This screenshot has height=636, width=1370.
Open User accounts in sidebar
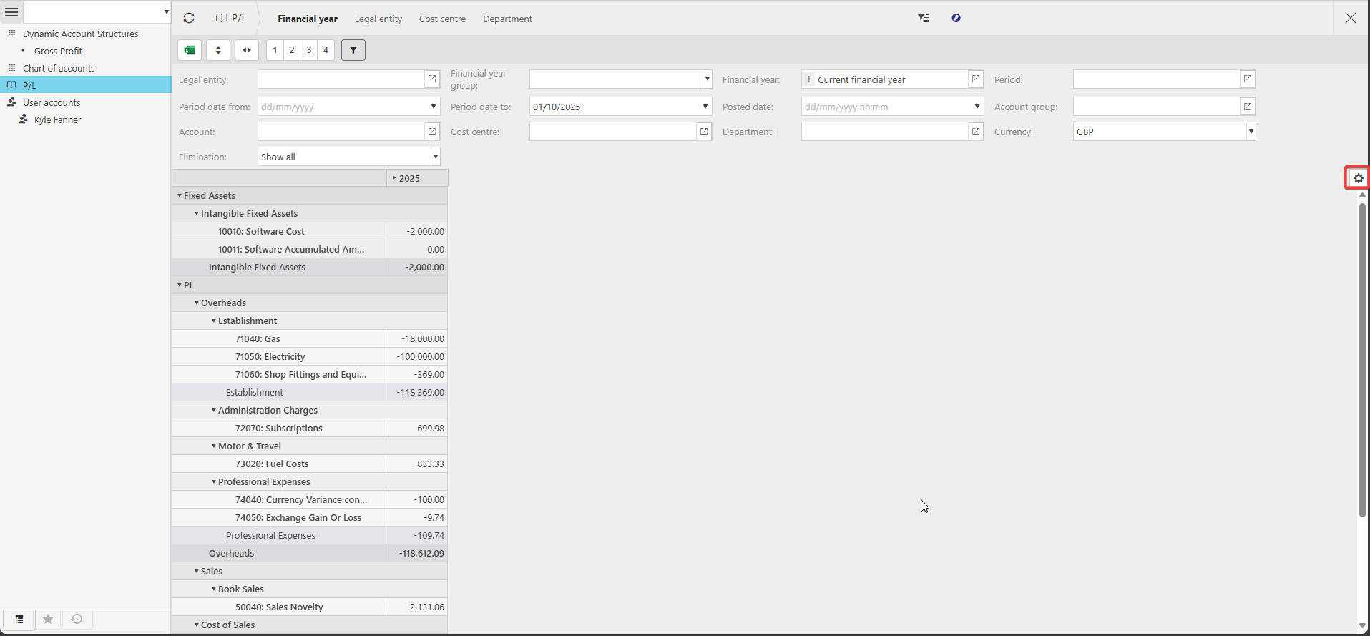coord(52,102)
